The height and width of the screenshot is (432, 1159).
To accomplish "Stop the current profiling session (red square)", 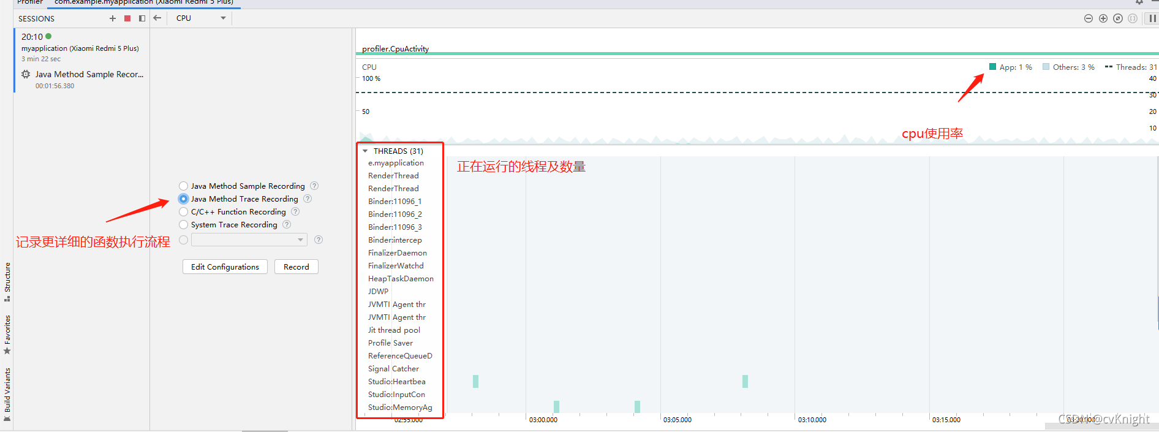I will [127, 18].
